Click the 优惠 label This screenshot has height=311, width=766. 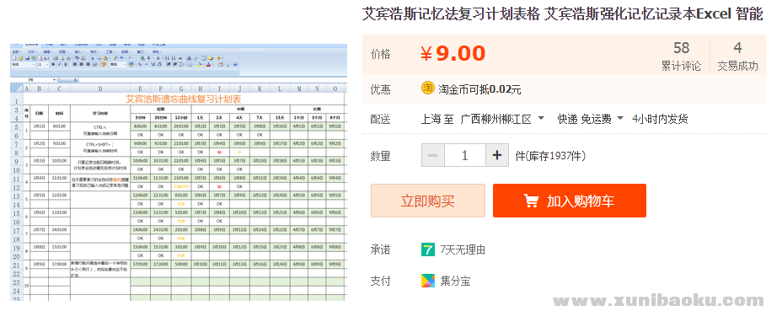(381, 89)
